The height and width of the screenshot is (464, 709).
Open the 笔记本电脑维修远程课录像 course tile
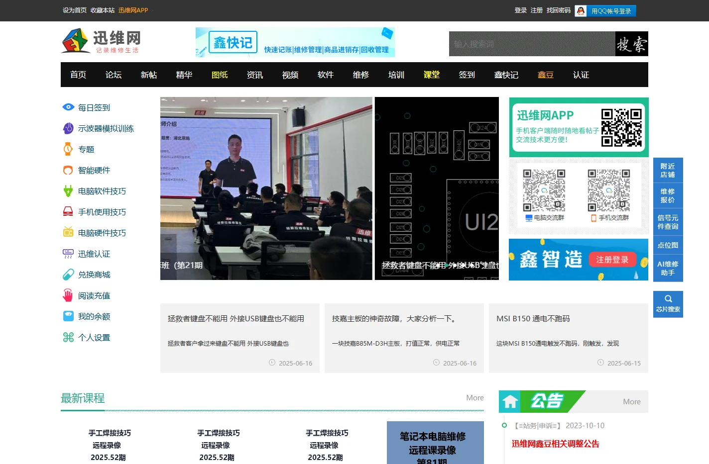[435, 443]
